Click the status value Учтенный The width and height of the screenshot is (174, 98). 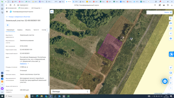point(23,71)
